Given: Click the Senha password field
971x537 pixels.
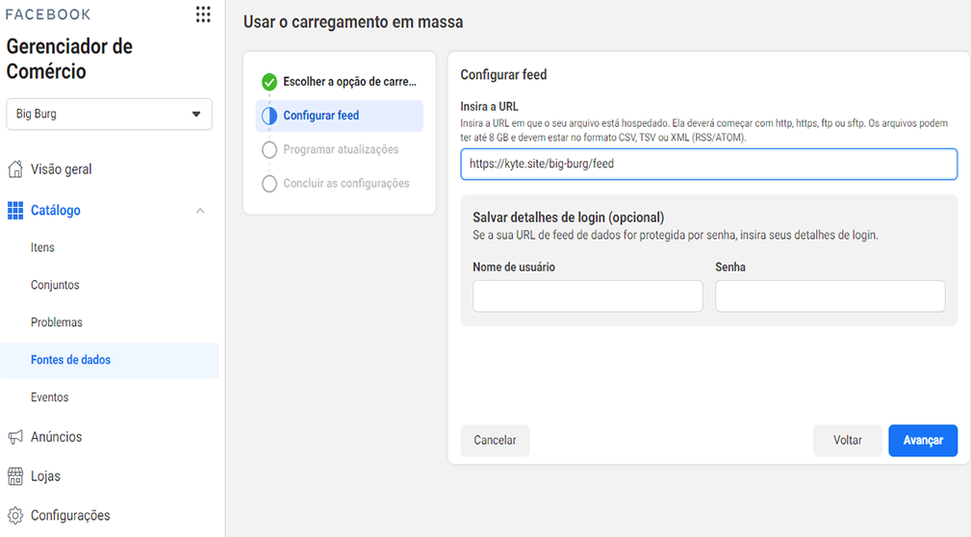Looking at the screenshot, I should click(830, 296).
